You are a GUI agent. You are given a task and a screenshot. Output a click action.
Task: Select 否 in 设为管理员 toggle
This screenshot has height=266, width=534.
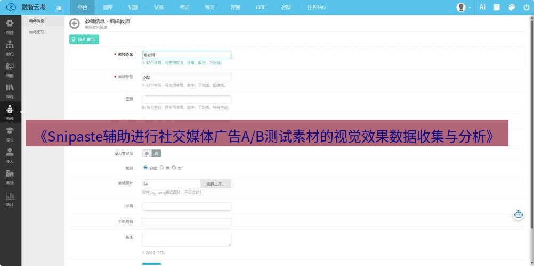(x=156, y=153)
